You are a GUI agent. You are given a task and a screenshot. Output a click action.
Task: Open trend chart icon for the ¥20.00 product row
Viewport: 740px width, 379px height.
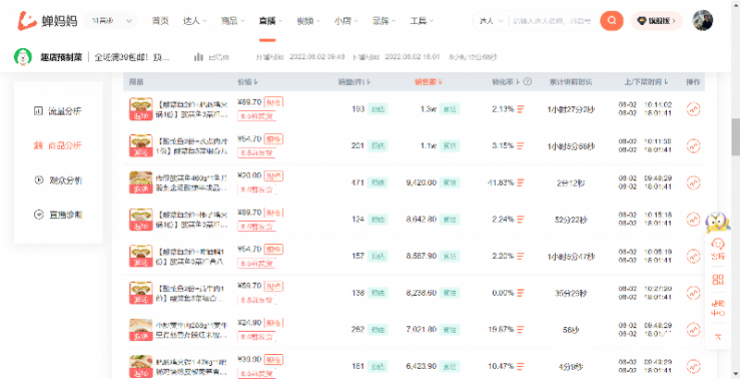click(693, 183)
